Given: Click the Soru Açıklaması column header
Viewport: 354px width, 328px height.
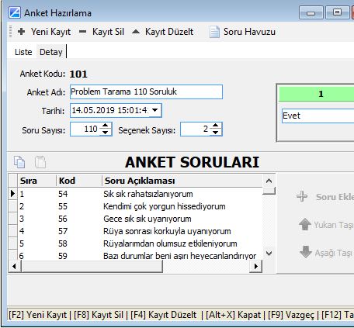Looking at the screenshot, I should 182,181.
